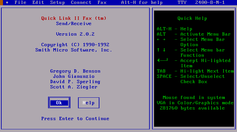Click the TTY terminal indicator
Image resolution: width=237 pixels, height=132 pixels.
[182, 2]
